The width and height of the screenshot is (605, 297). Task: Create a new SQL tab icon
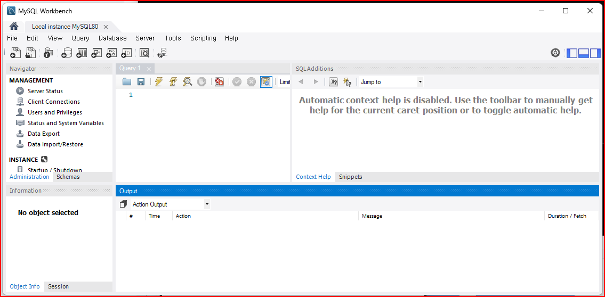15,53
